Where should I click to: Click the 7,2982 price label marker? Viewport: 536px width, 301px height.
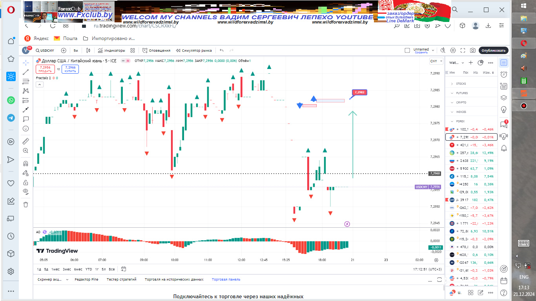[359, 92]
